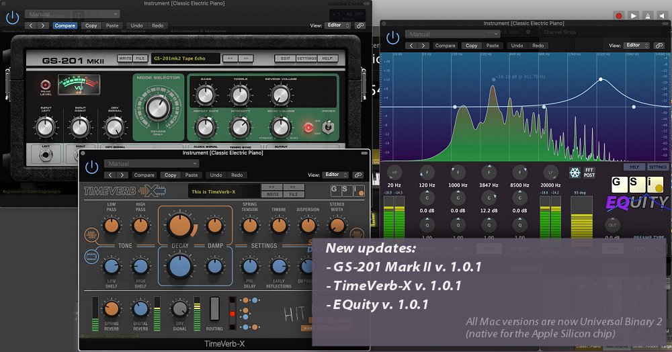Viewport: 672px width, 352px height.
Task: Toggle TimeVerb-X window power bypass button
Action: point(91,167)
